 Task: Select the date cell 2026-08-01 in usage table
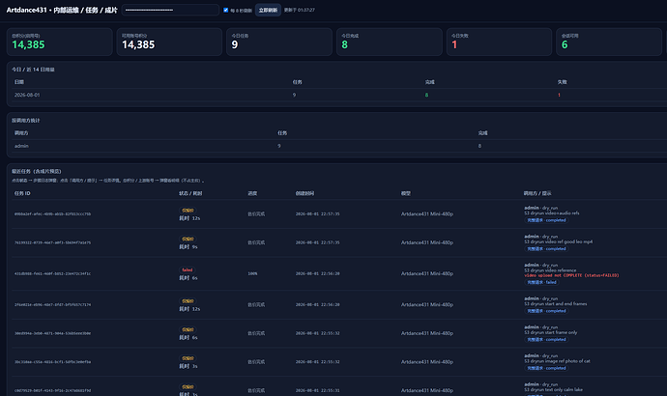27,95
